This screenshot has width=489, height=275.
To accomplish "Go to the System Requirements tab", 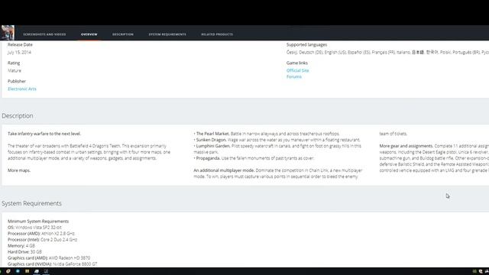I will tap(167, 34).
